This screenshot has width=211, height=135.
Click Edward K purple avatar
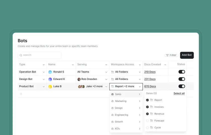tap(50, 79)
